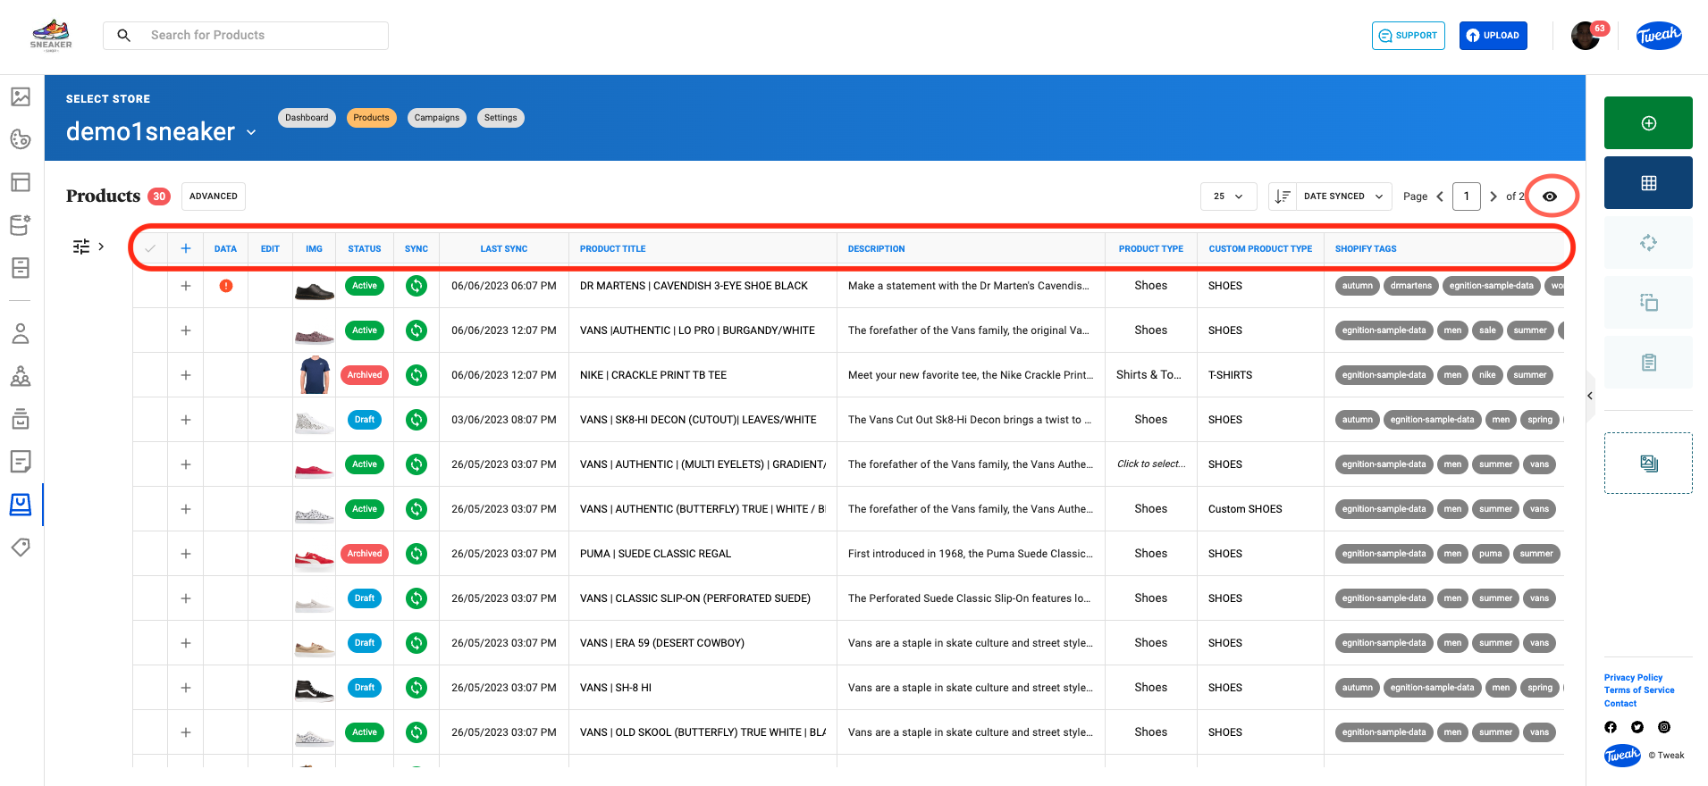
Task: Select checkbox for NIKE Crackle Print row
Action: (x=150, y=375)
